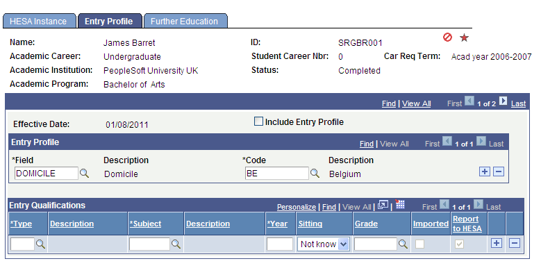This screenshot has height=268, width=541.
Task: Click Personalize in Entry Qualifications header
Action: coord(297,207)
